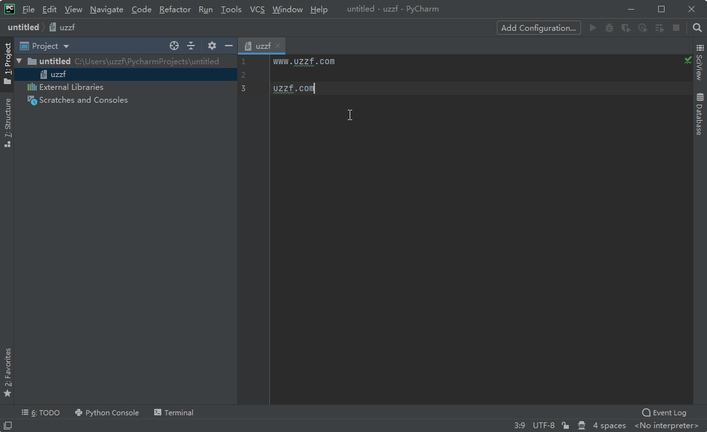Click the Debug bug icon
Screen dimensions: 707x432
(x=609, y=28)
